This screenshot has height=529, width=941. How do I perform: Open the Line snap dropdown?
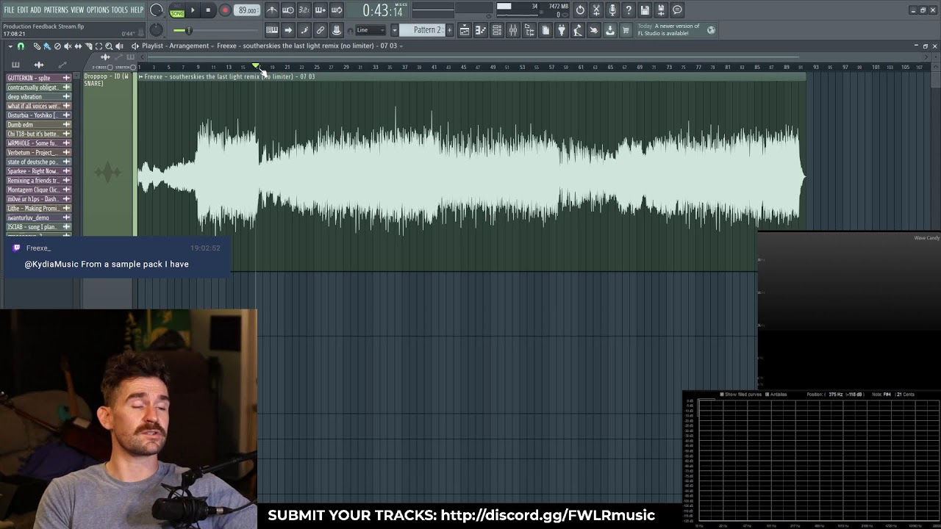point(371,30)
